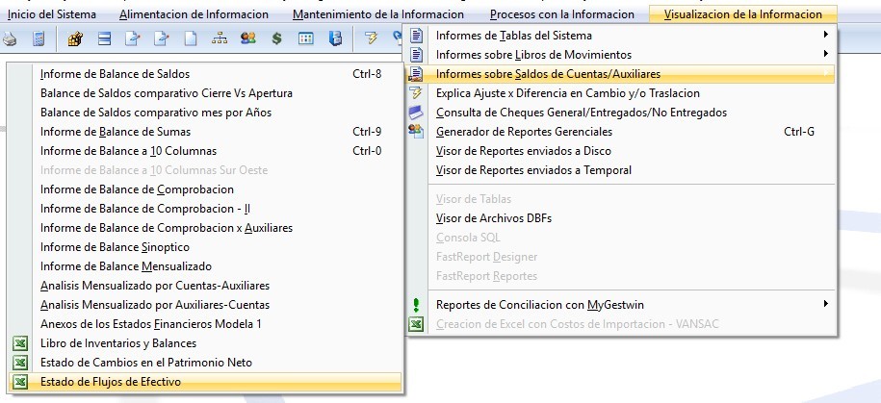Screen dimensions: 881x403
Task: Click the lightning note toolbar icon
Action: coord(371,39)
